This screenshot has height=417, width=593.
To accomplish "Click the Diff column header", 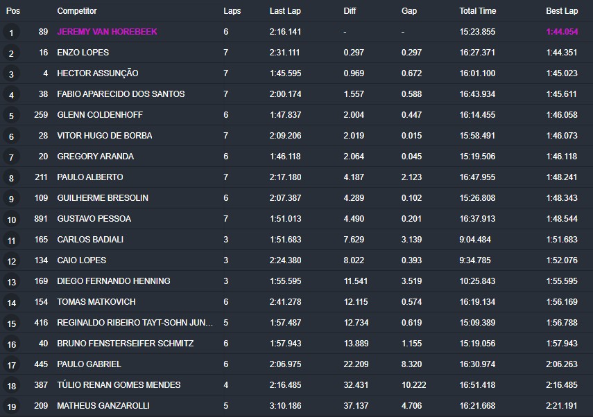I will tap(350, 11).
